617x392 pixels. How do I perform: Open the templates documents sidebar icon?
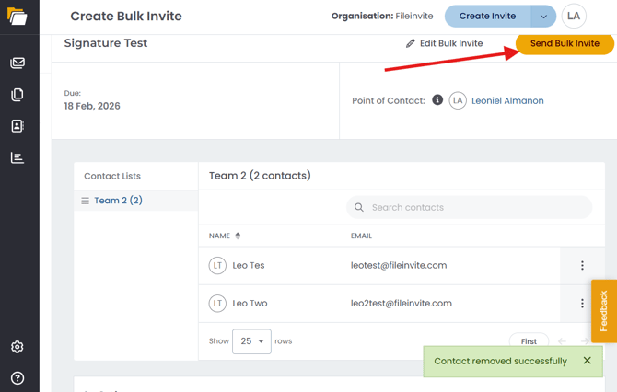click(17, 95)
